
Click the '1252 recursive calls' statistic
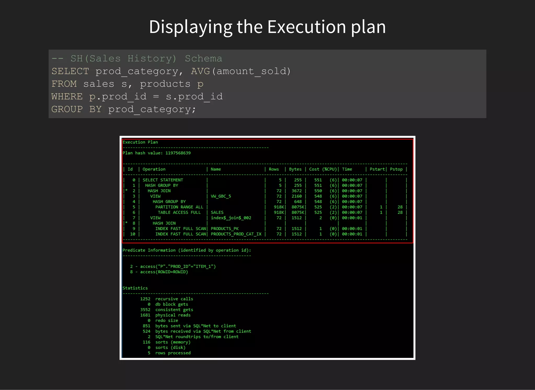pyautogui.click(x=167, y=299)
